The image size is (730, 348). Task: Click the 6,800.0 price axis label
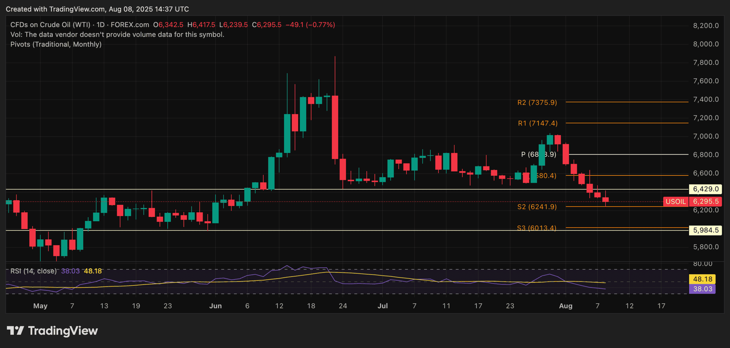(x=706, y=155)
